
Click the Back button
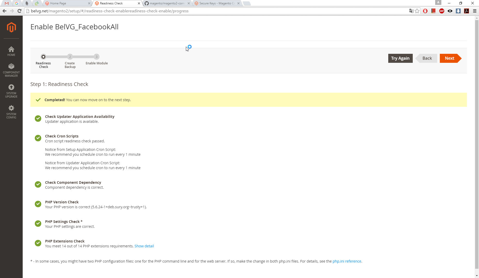(x=427, y=58)
